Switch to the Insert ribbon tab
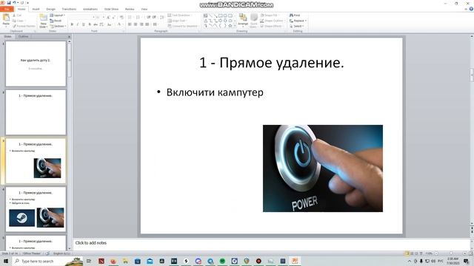 (x=36, y=9)
